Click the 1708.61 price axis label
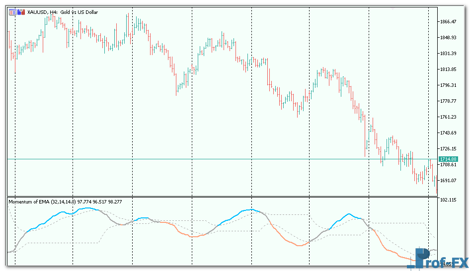Viewport: 470px width, 271px height. pyautogui.click(x=448, y=165)
